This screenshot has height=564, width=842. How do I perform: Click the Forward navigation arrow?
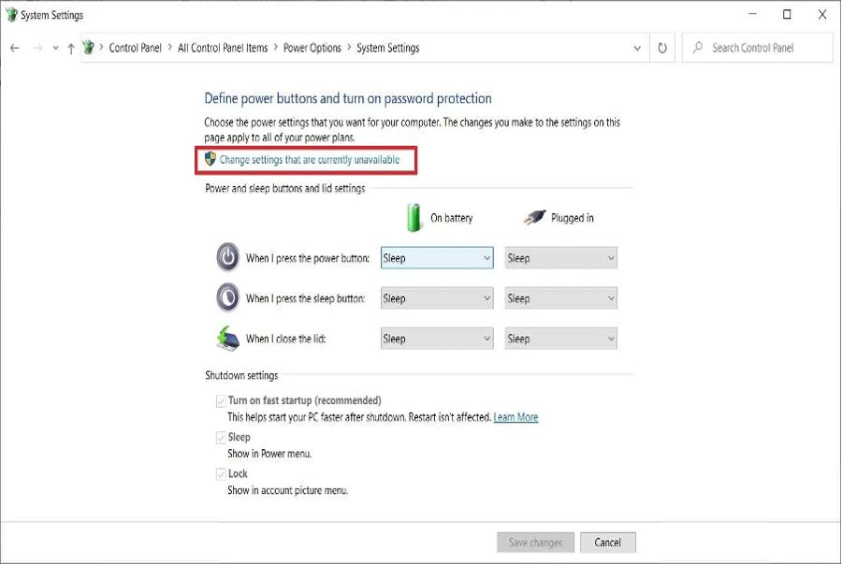37,48
